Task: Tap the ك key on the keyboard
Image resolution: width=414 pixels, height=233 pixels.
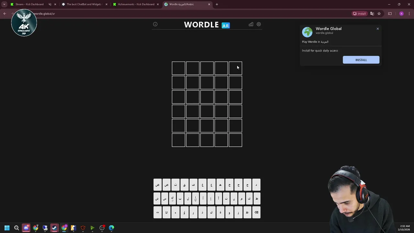Action: (x=249, y=199)
